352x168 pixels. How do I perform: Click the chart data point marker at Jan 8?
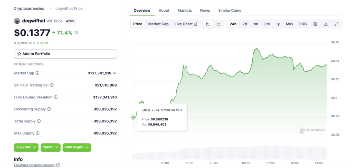(x=133, y=117)
